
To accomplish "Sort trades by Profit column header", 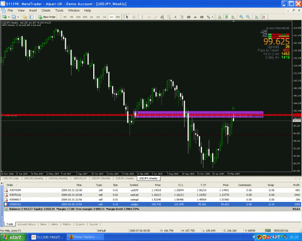I will [296, 185].
